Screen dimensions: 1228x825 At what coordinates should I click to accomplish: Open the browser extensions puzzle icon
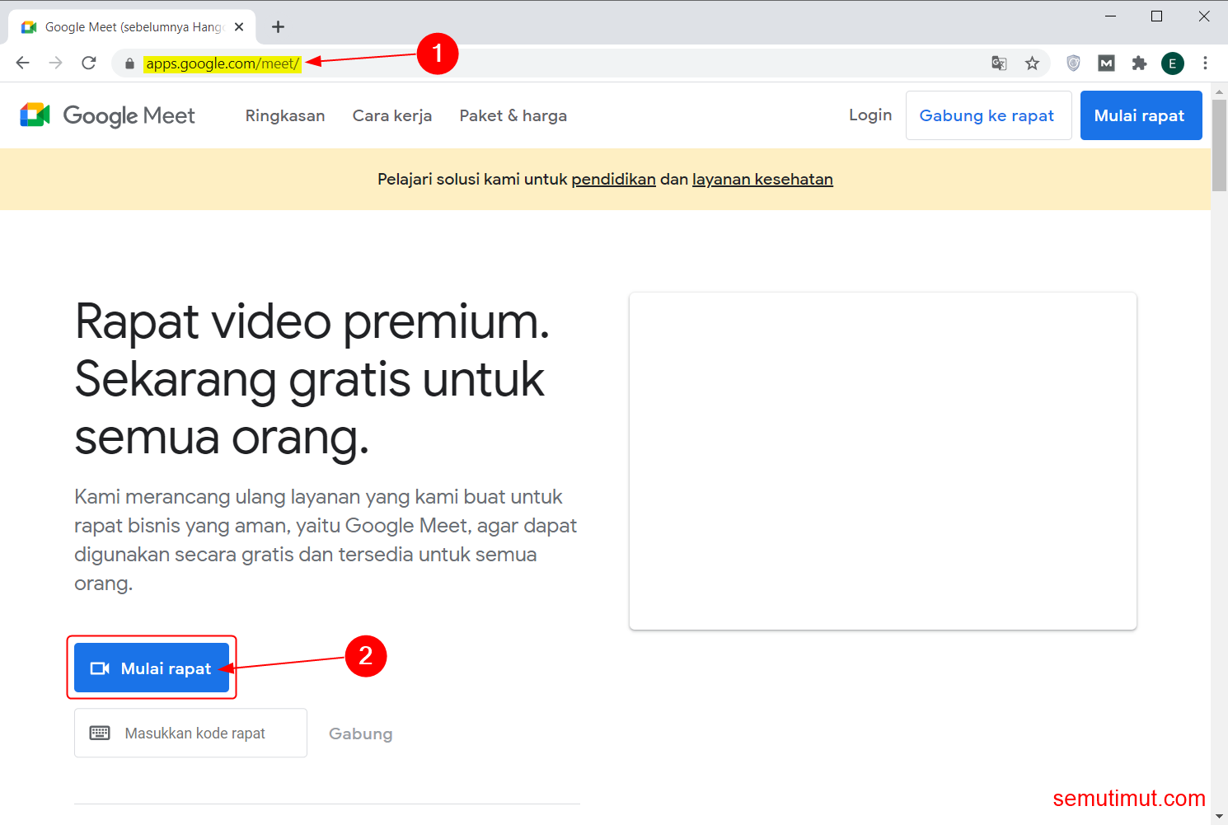point(1139,63)
